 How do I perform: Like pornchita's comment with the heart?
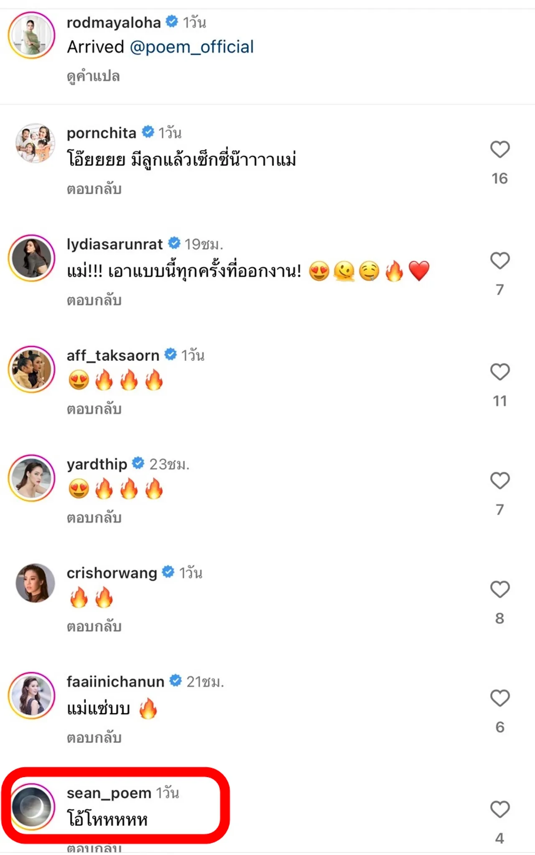(499, 150)
